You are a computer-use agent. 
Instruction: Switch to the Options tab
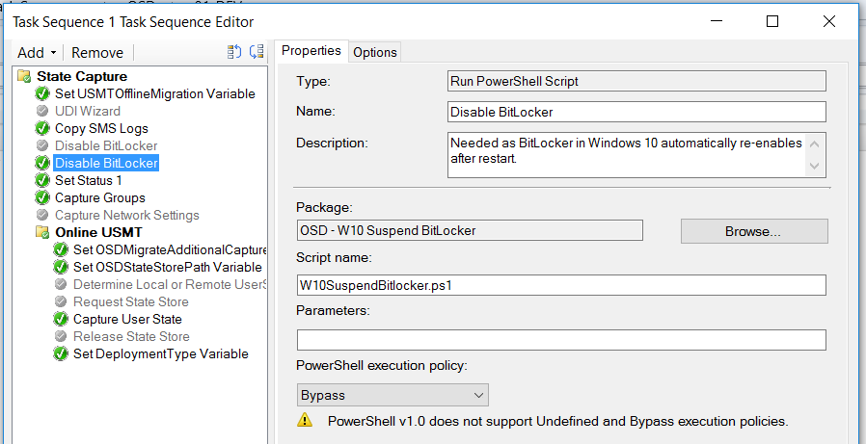click(375, 52)
